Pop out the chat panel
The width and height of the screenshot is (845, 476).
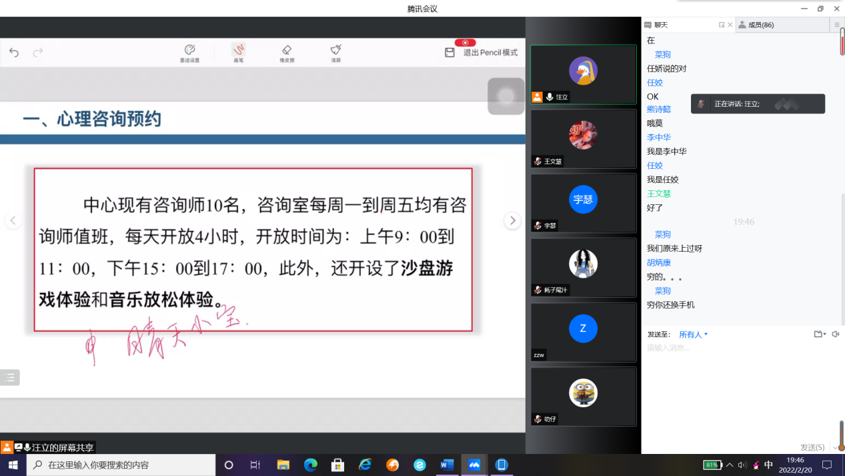(721, 25)
